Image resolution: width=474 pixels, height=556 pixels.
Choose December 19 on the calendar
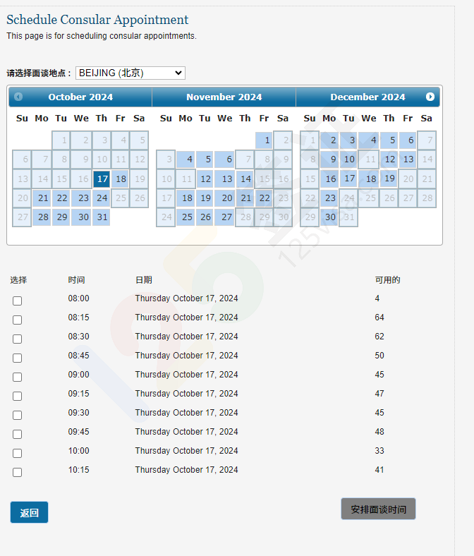[x=389, y=179]
